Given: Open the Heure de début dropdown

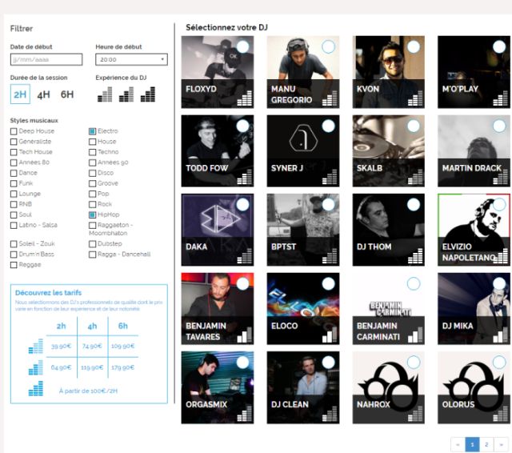Looking at the screenshot, I should point(131,59).
